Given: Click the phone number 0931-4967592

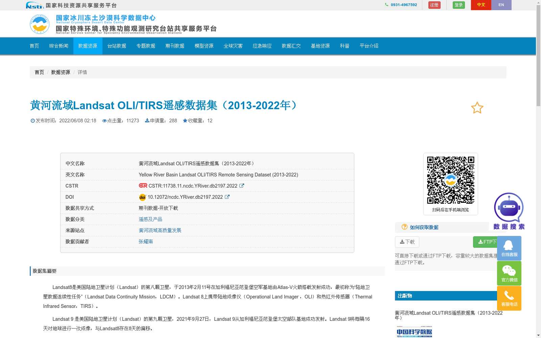Looking at the screenshot, I should point(404,5).
